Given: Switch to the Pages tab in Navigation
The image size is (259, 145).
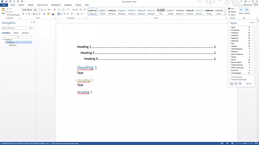Looking at the screenshot, I should point(16,33).
